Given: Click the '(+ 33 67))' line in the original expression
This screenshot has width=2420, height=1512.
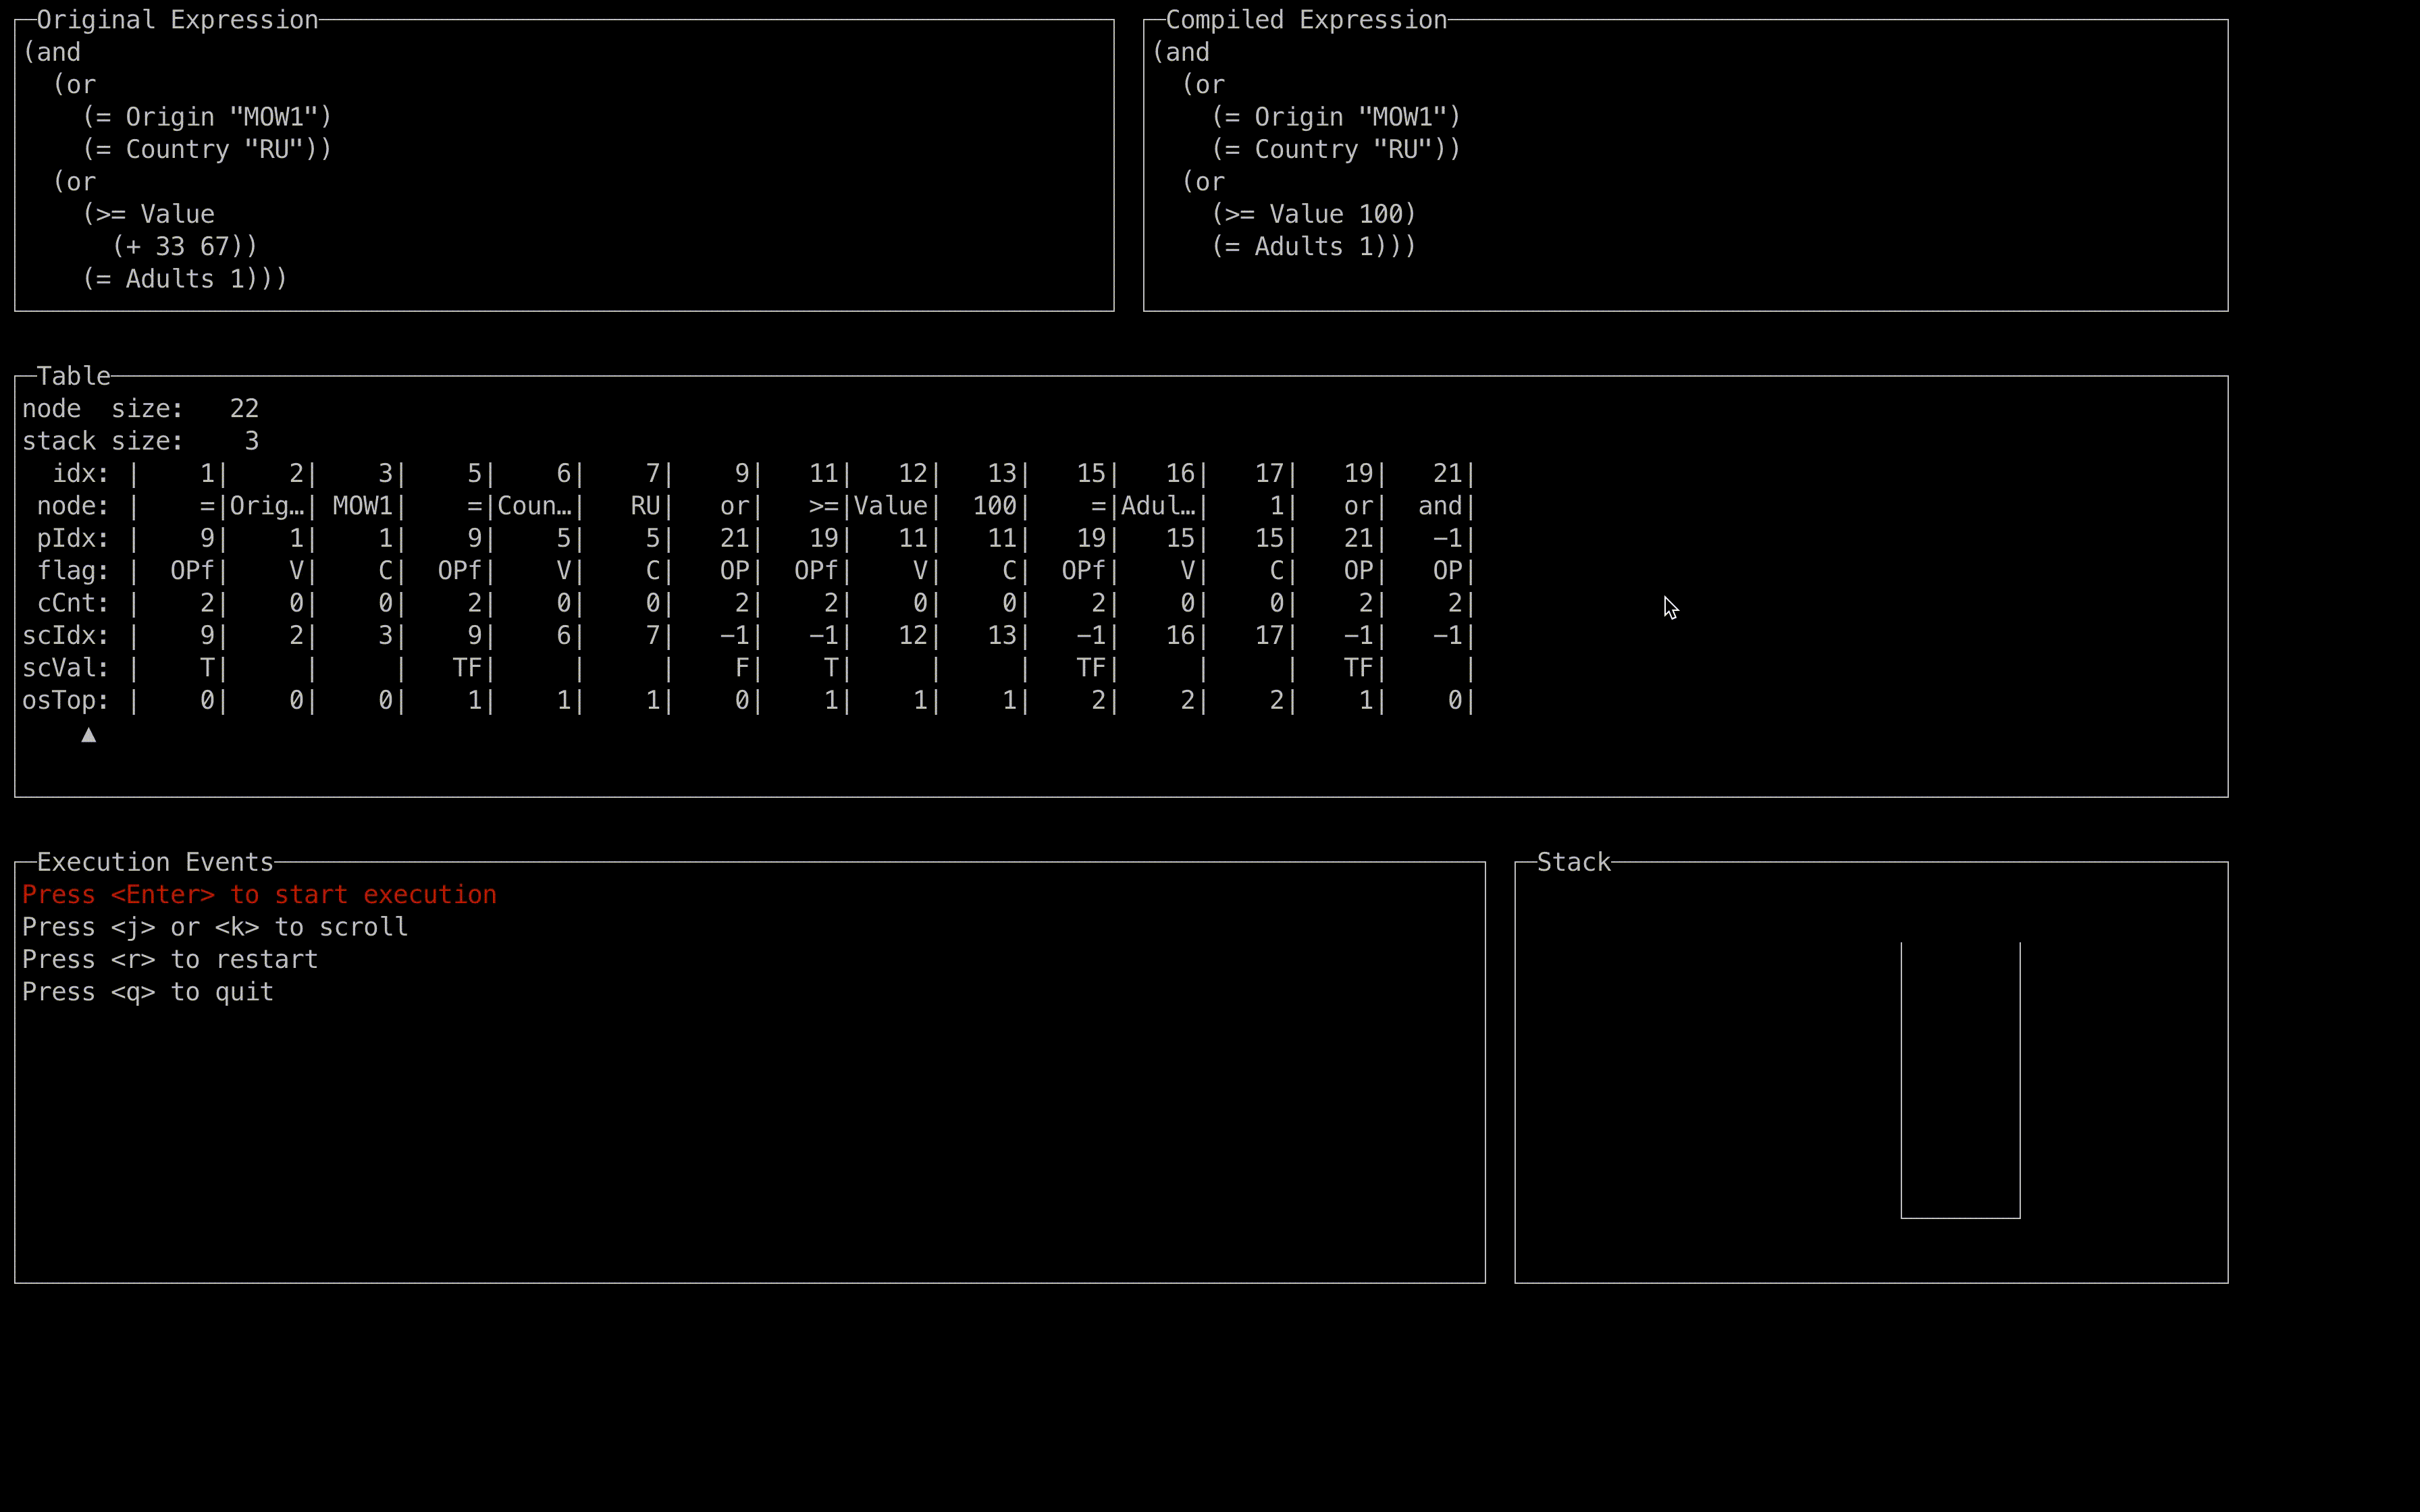Looking at the screenshot, I should pos(185,246).
